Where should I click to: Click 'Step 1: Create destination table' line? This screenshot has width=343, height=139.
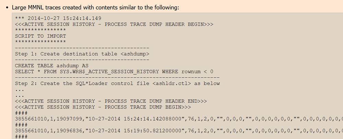click(82, 54)
